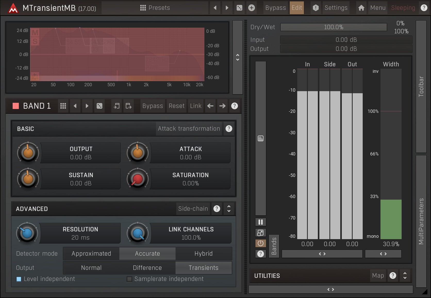This screenshot has height=298, width=431.
Task: Disable Level independent checkbox
Action: [x=19, y=279]
